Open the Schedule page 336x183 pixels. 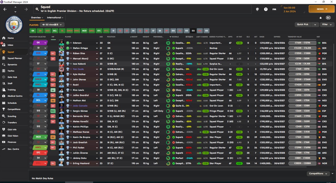[x=12, y=103]
